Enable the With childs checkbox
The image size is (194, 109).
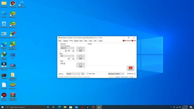[87, 74]
